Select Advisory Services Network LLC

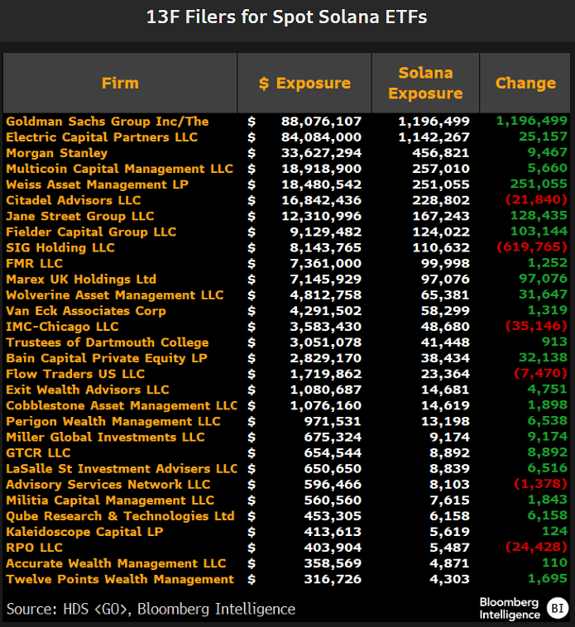click(x=108, y=485)
